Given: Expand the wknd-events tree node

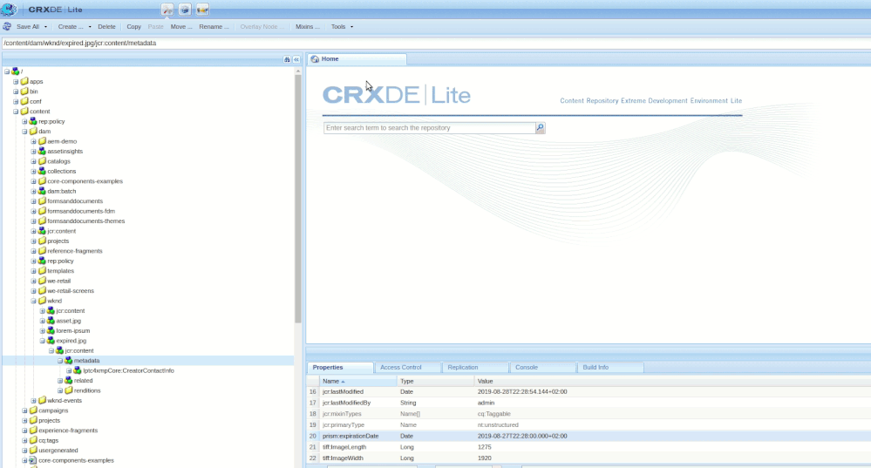Looking at the screenshot, I should click(x=33, y=401).
